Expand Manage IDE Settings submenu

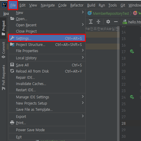click(47, 97)
